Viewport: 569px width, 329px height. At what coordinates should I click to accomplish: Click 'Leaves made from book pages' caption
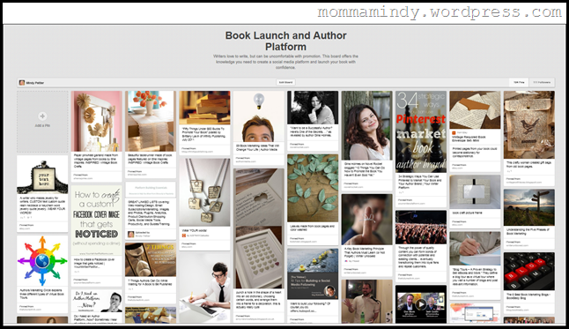tap(312, 228)
